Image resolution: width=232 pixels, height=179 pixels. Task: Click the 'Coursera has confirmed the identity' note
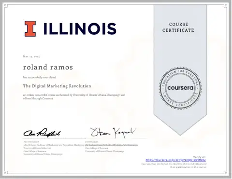tap(174, 165)
